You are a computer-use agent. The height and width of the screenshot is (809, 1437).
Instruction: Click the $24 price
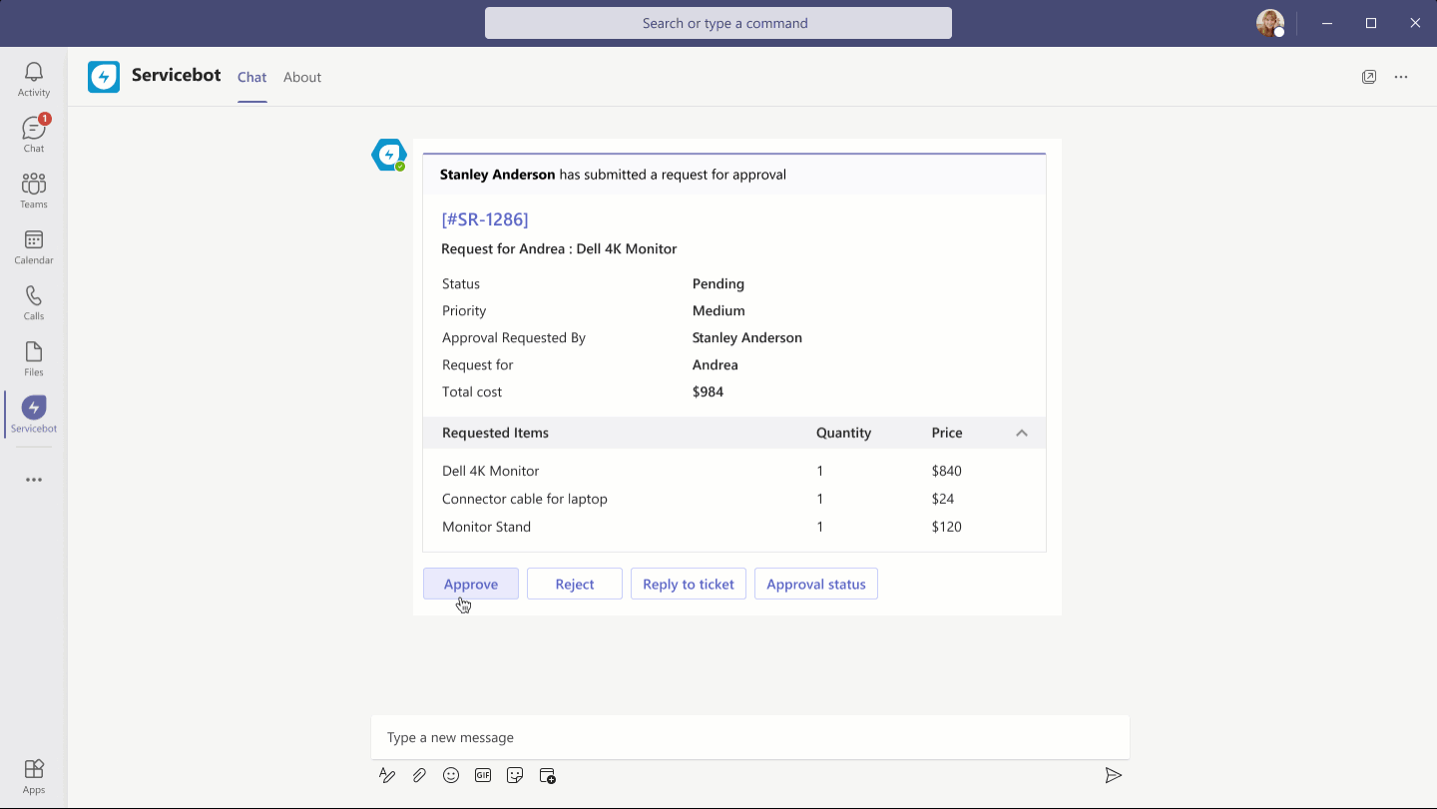point(943,499)
